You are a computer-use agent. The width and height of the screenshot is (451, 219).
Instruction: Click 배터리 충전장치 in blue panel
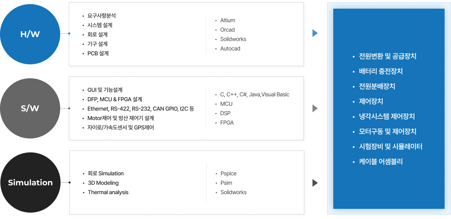[381, 71]
